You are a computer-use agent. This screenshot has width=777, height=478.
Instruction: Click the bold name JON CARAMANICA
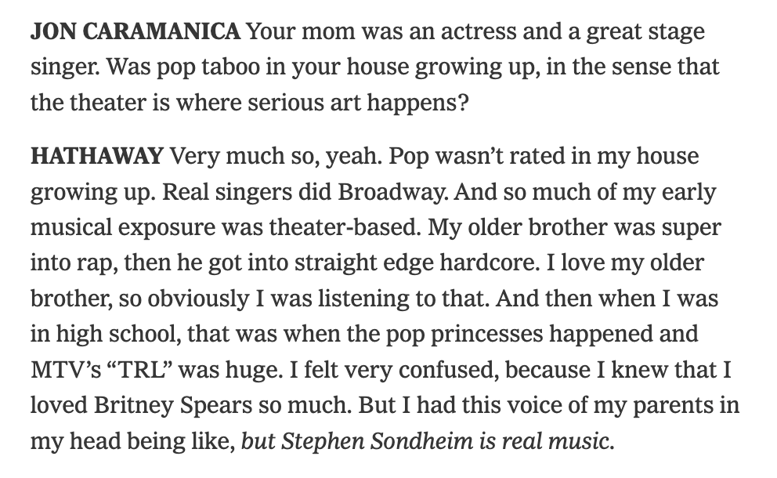136,31
